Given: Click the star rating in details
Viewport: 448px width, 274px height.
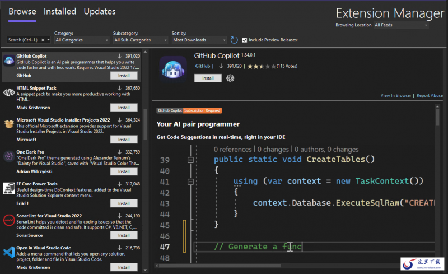Looking at the screenshot, I should (x=262, y=66).
